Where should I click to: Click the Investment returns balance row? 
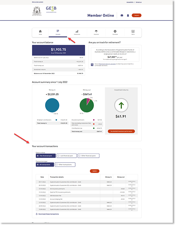click(x=59, y=70)
